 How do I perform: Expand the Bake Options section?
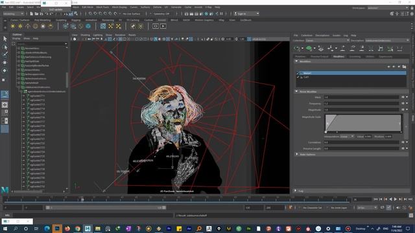tap(297, 154)
